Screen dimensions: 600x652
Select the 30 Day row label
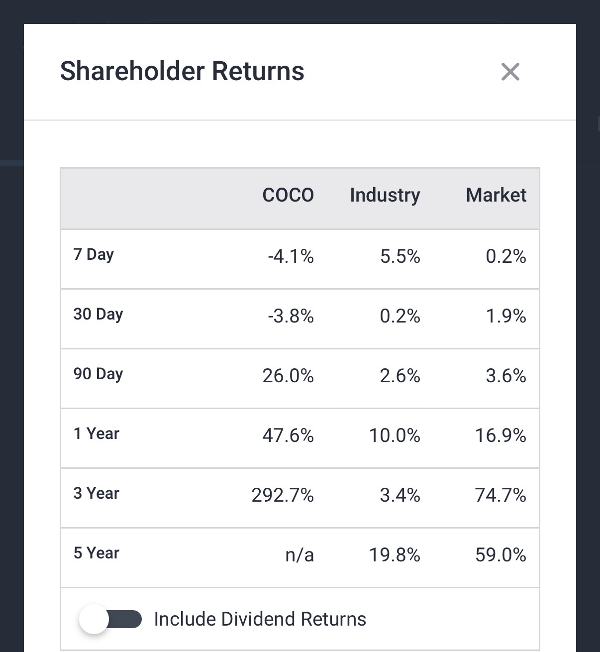[x=98, y=314]
